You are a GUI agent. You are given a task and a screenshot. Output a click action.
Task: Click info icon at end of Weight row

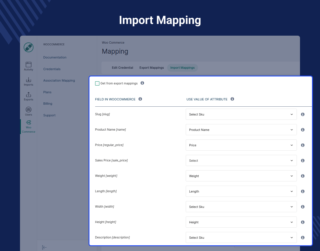point(303,176)
